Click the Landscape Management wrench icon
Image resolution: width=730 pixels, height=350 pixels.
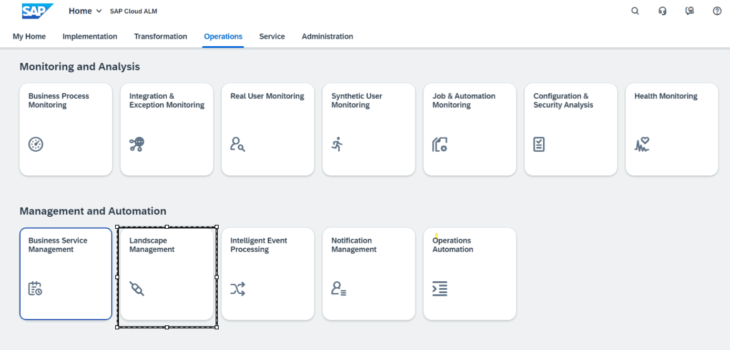point(137,288)
